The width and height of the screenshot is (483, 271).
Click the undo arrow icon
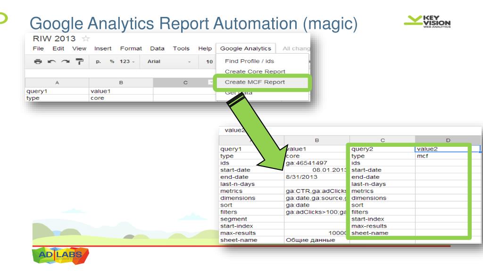(x=51, y=62)
